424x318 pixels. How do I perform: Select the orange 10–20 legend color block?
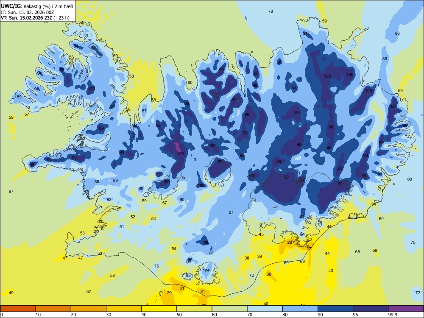[x=53, y=309]
